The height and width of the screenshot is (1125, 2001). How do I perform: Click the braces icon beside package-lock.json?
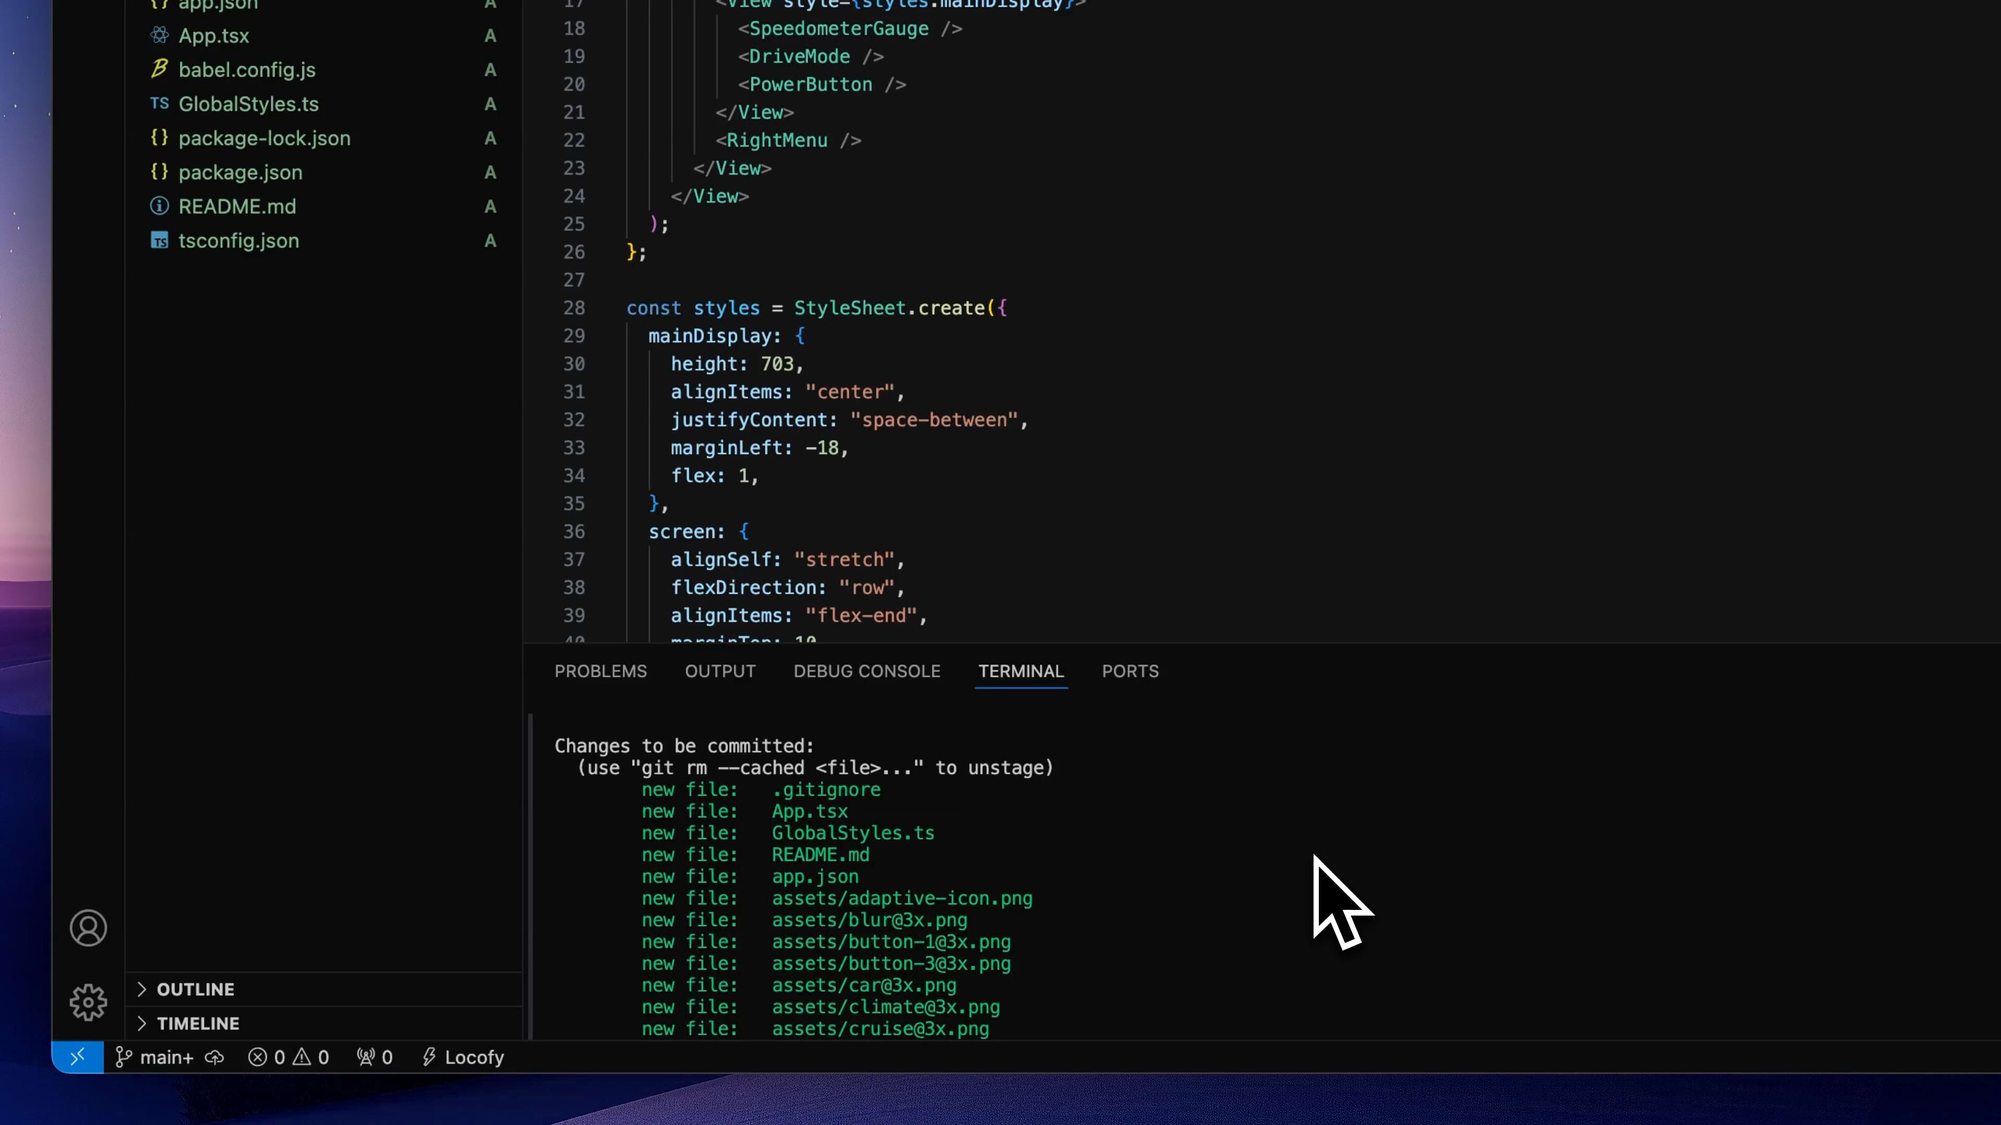coord(159,137)
